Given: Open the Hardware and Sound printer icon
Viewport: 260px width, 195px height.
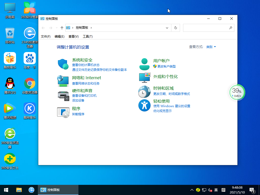Looking at the screenshot, I should click(63, 95).
